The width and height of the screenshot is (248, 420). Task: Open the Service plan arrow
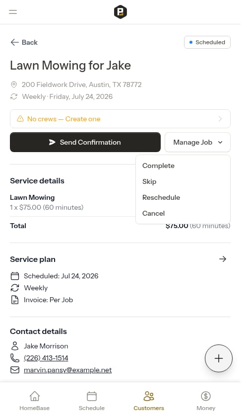click(223, 259)
